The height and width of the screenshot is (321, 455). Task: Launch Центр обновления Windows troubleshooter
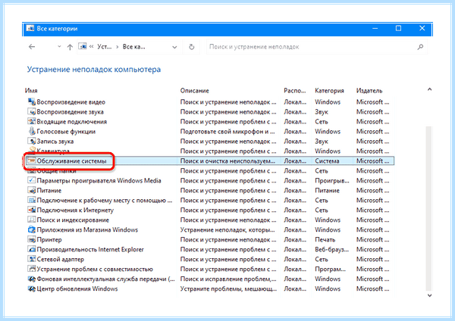coord(77,289)
